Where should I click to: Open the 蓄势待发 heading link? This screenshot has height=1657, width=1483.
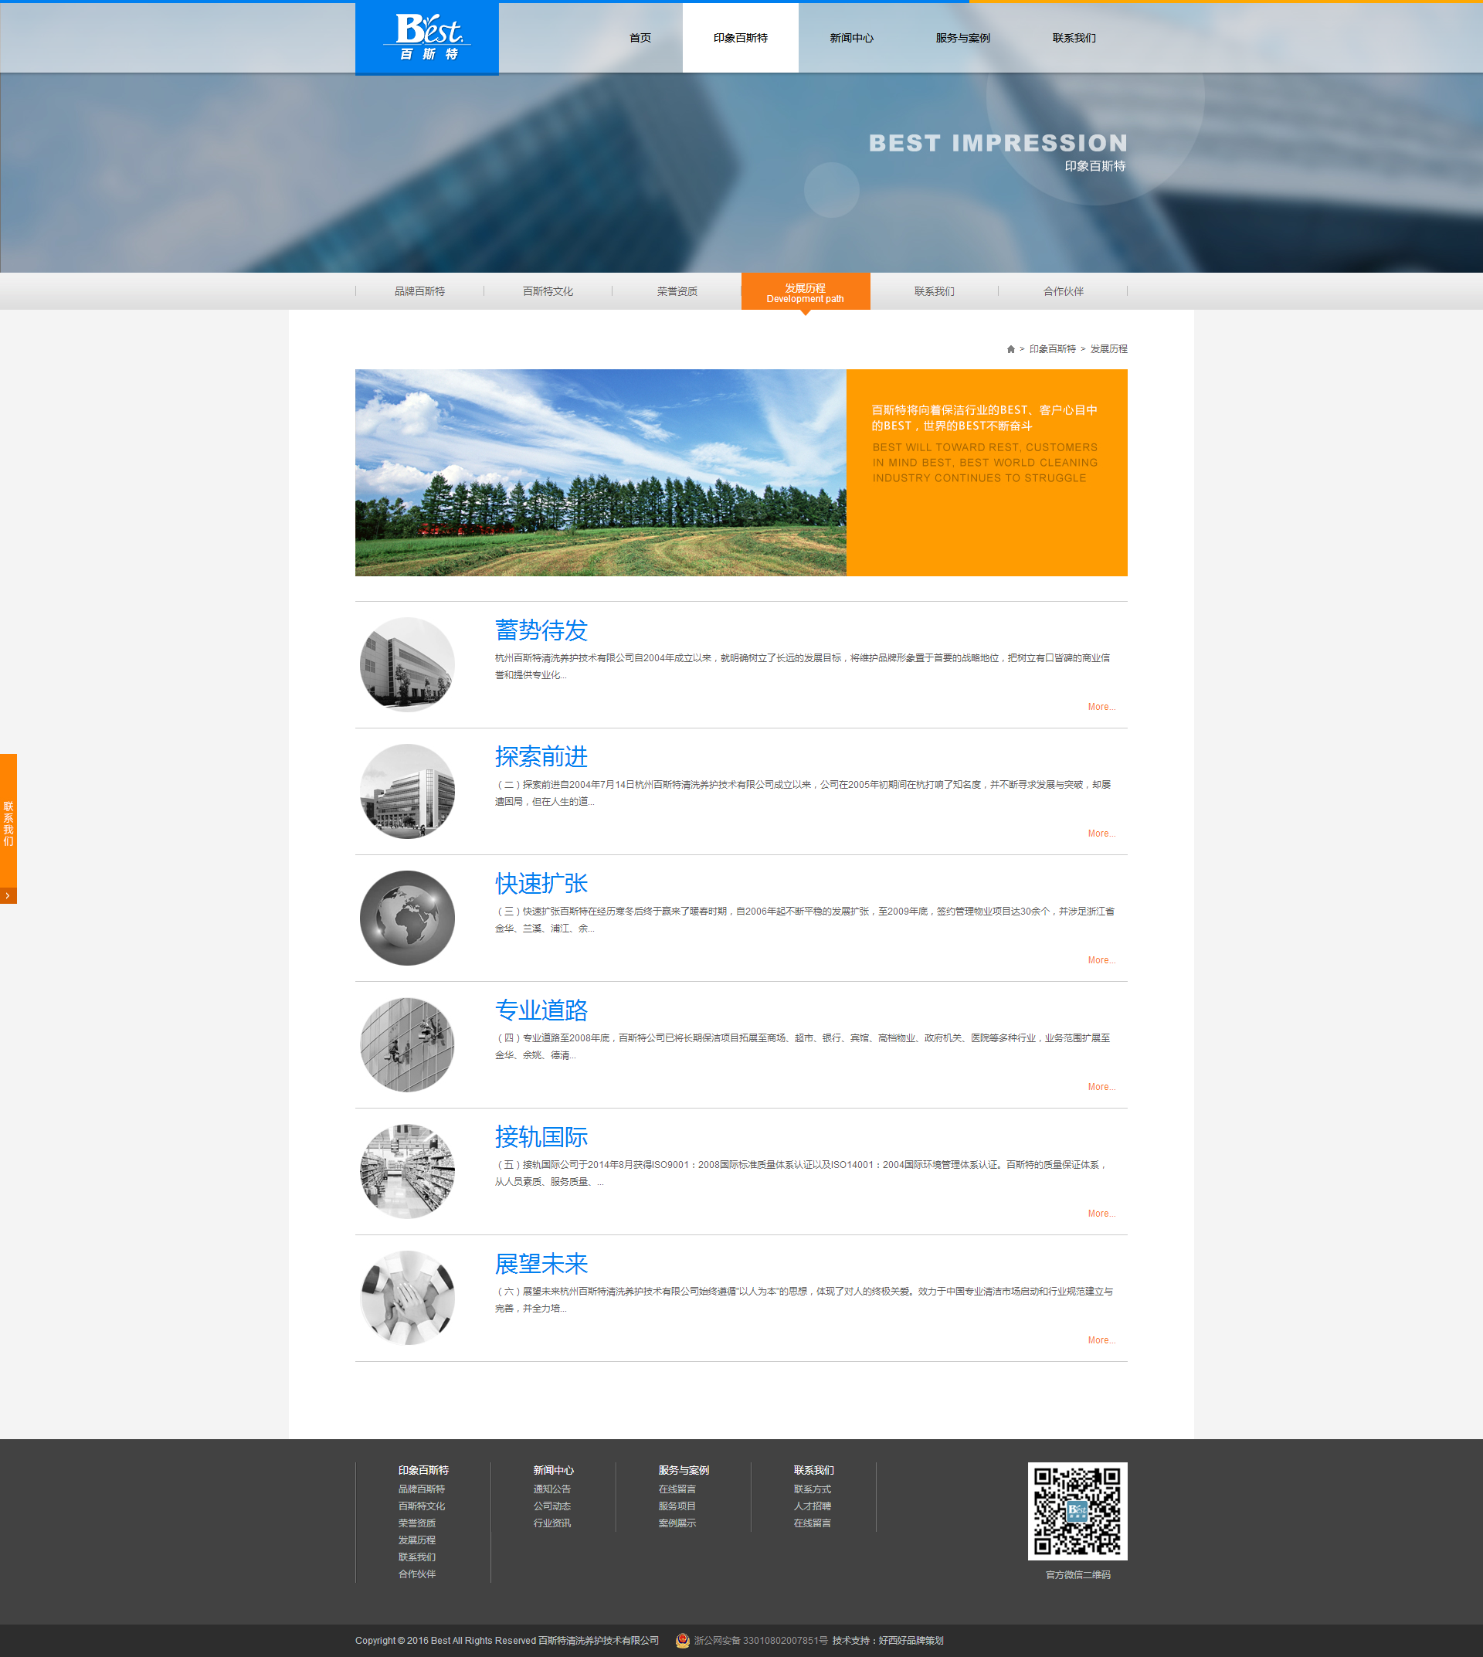[541, 630]
